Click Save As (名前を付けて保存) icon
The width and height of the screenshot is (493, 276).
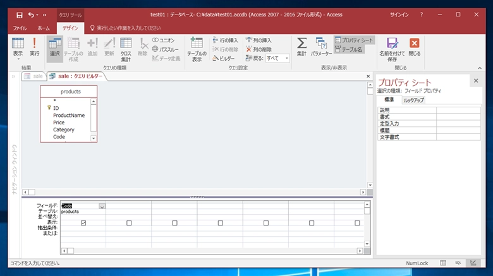coord(392,50)
